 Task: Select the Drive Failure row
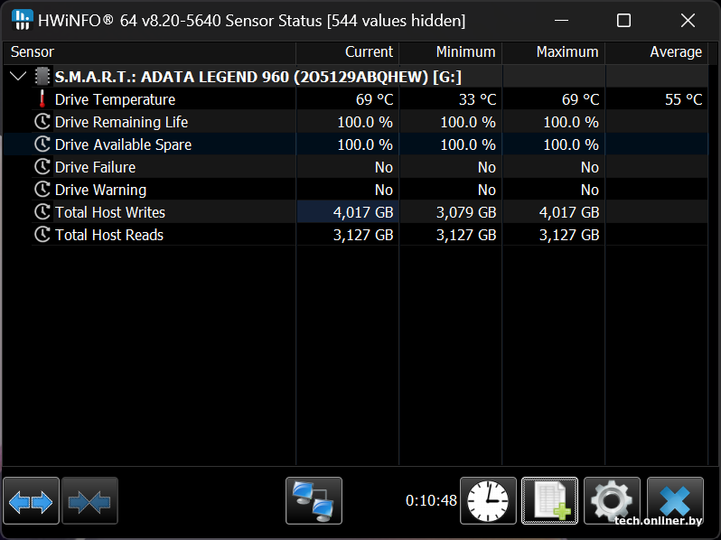[x=356, y=167]
